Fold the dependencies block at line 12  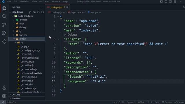coord(58,72)
